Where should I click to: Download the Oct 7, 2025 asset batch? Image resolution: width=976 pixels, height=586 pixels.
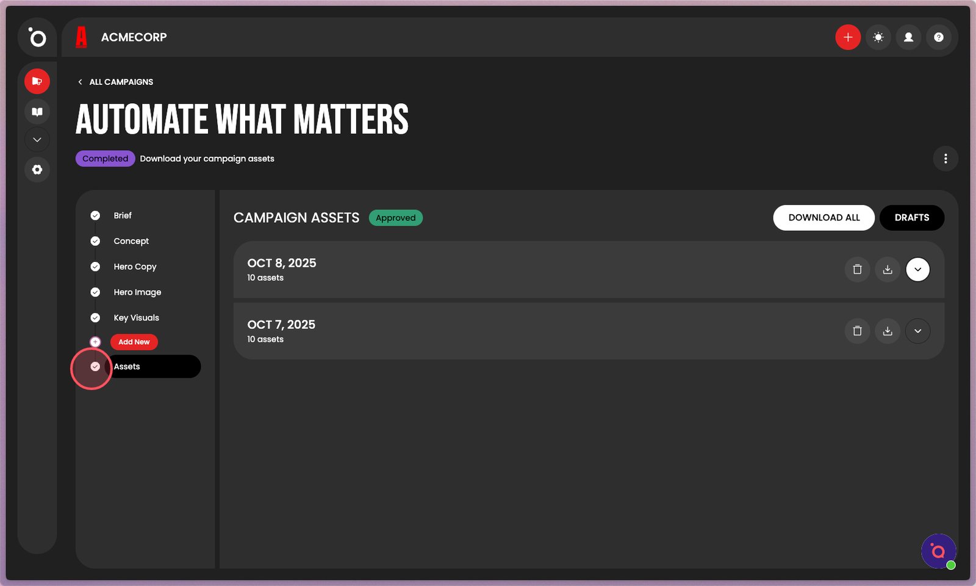click(x=888, y=331)
